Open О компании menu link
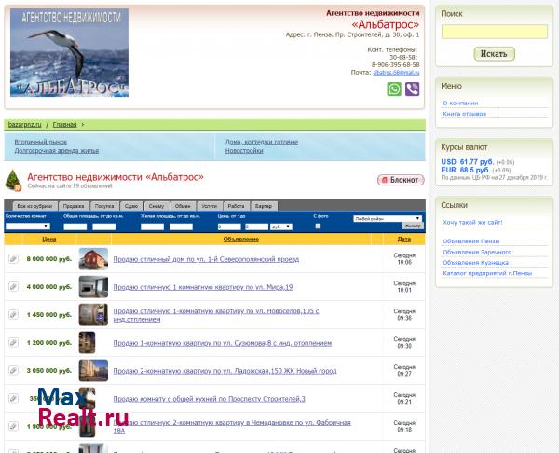The width and height of the screenshot is (559, 453). point(460,103)
